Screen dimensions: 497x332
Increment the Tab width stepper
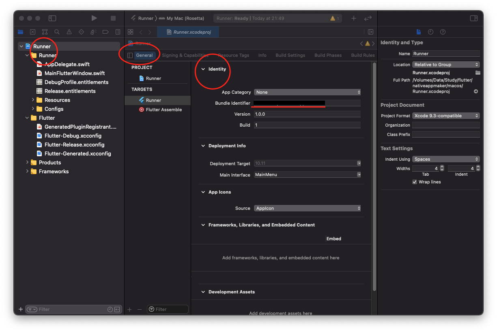[442, 167]
